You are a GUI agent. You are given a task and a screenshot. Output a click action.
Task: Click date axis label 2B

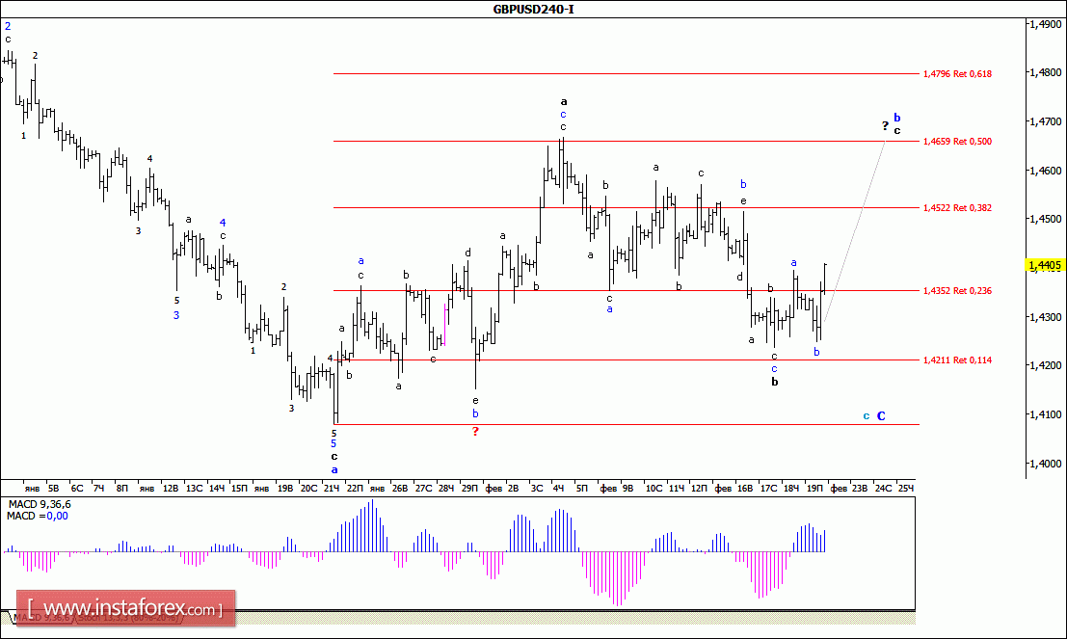click(513, 488)
